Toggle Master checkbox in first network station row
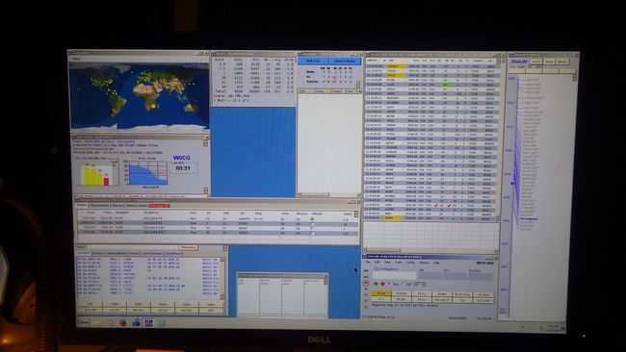Viewport: 626px width, 352px height. (x=313, y=219)
